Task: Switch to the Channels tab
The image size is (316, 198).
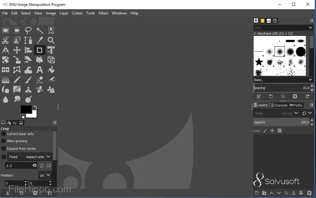Action: [278, 105]
